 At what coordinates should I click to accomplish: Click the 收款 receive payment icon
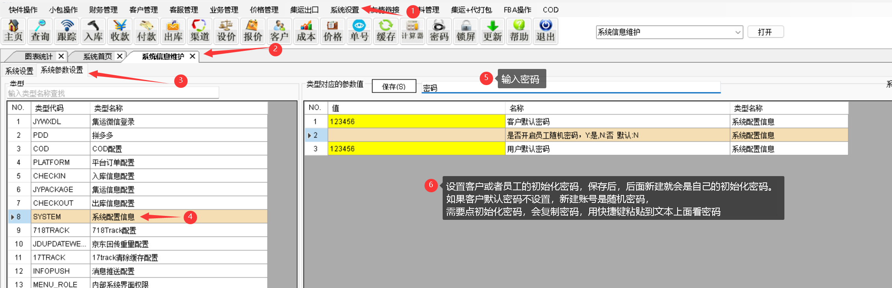(120, 31)
